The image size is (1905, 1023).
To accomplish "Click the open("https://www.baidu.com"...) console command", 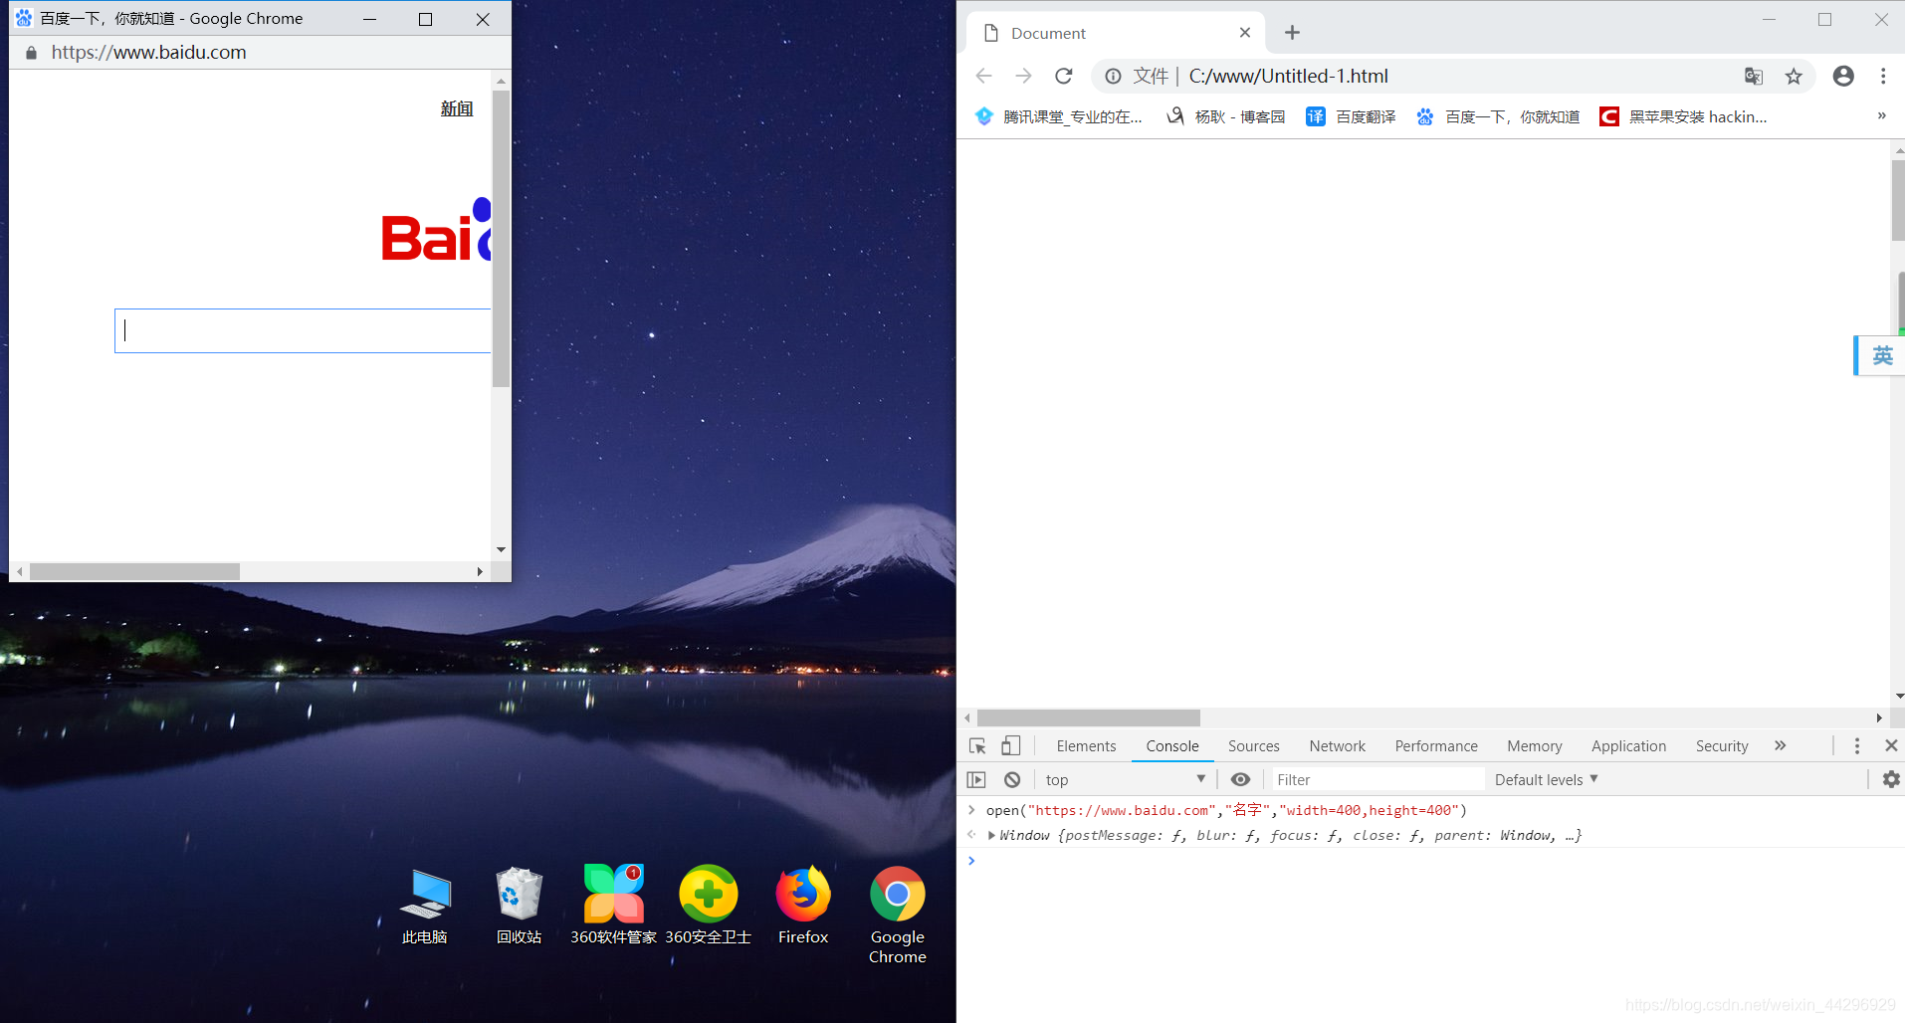I will 1226,811.
